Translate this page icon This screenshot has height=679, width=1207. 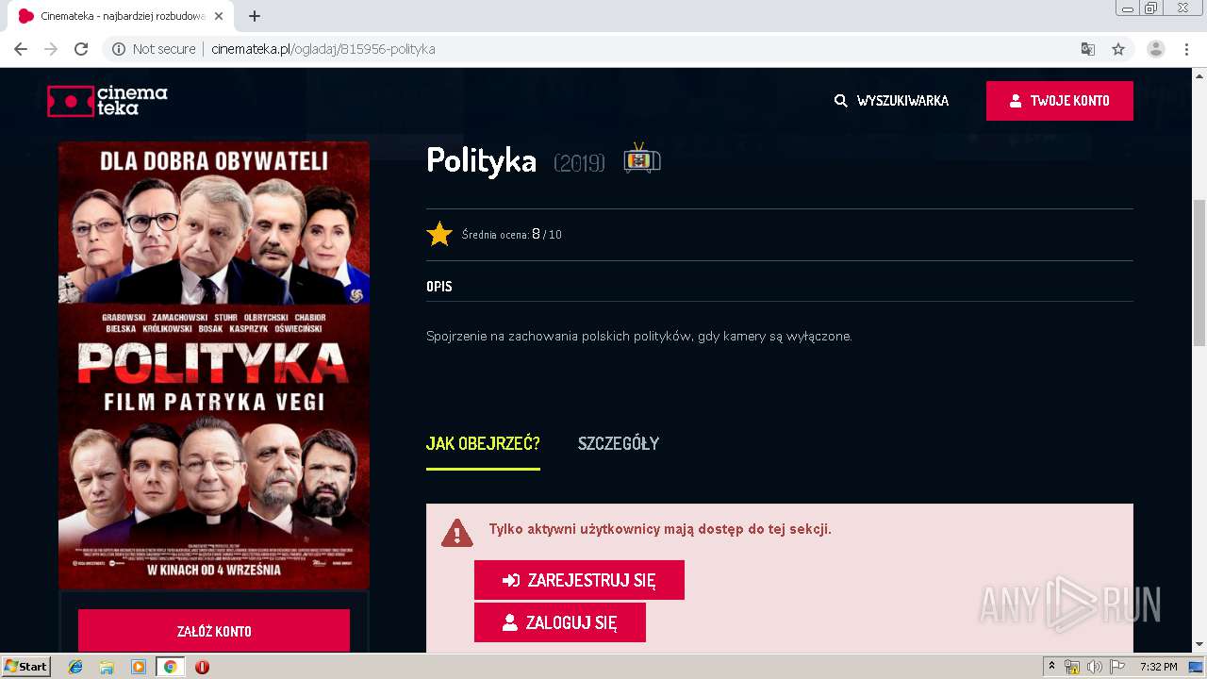[1088, 49]
